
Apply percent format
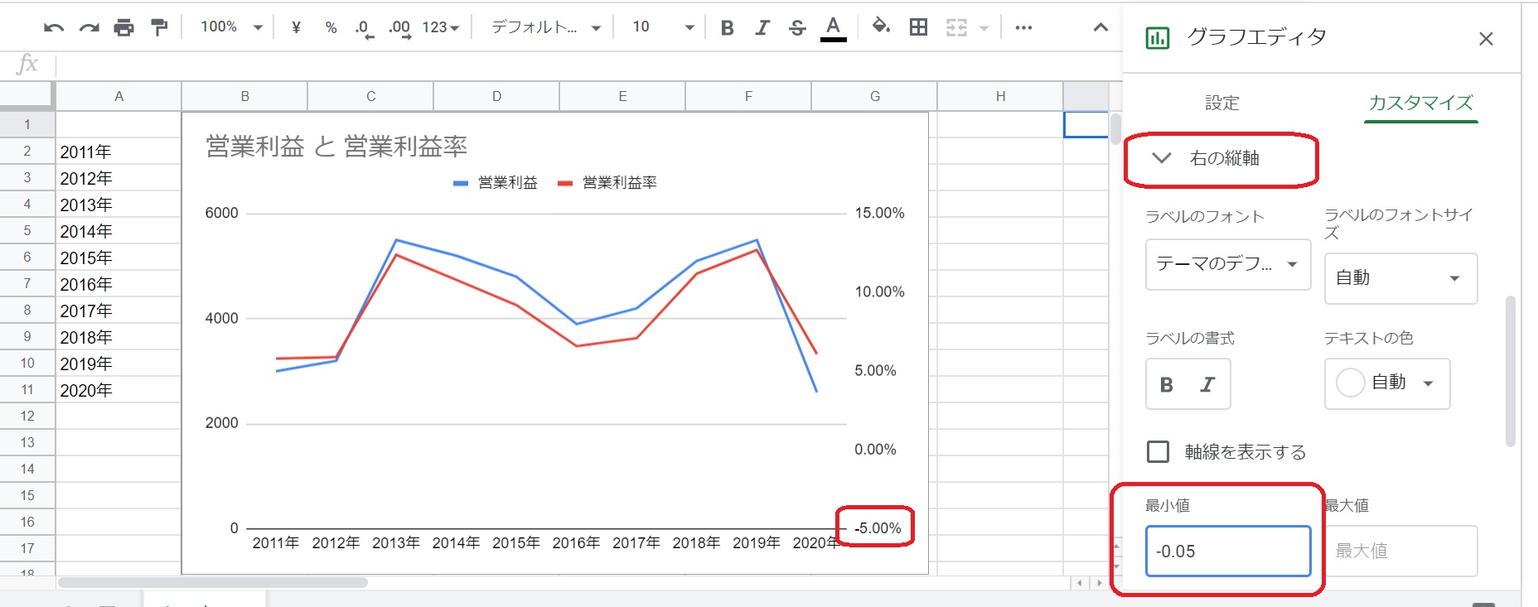(x=331, y=27)
